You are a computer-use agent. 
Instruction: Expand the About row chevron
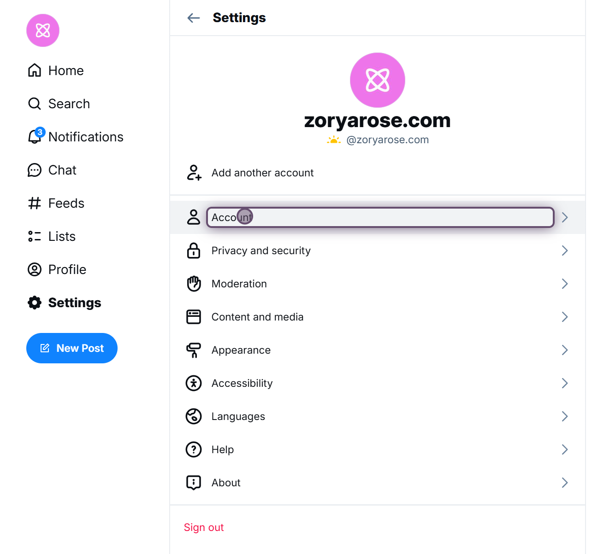[565, 483]
